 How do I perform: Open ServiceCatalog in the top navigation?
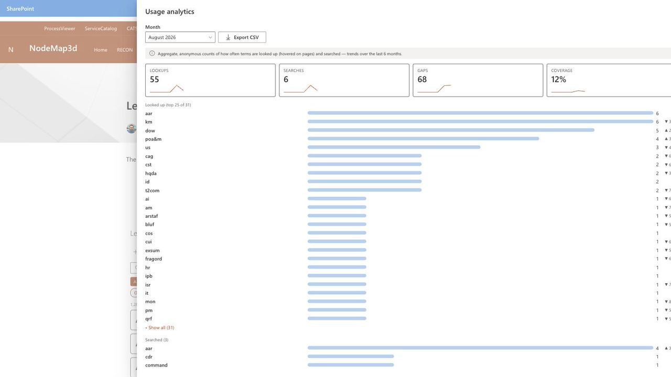coord(101,28)
